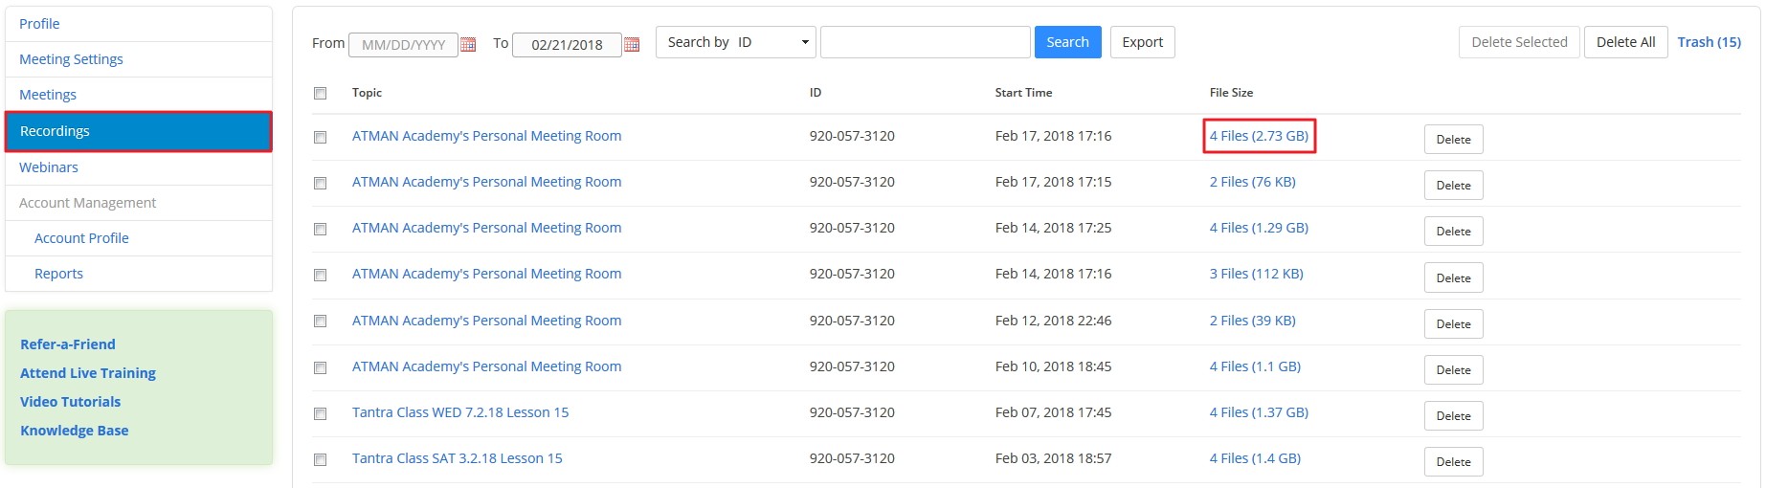Open the From date calendar picker icon
Screen dimensions: 1766x488
click(468, 44)
